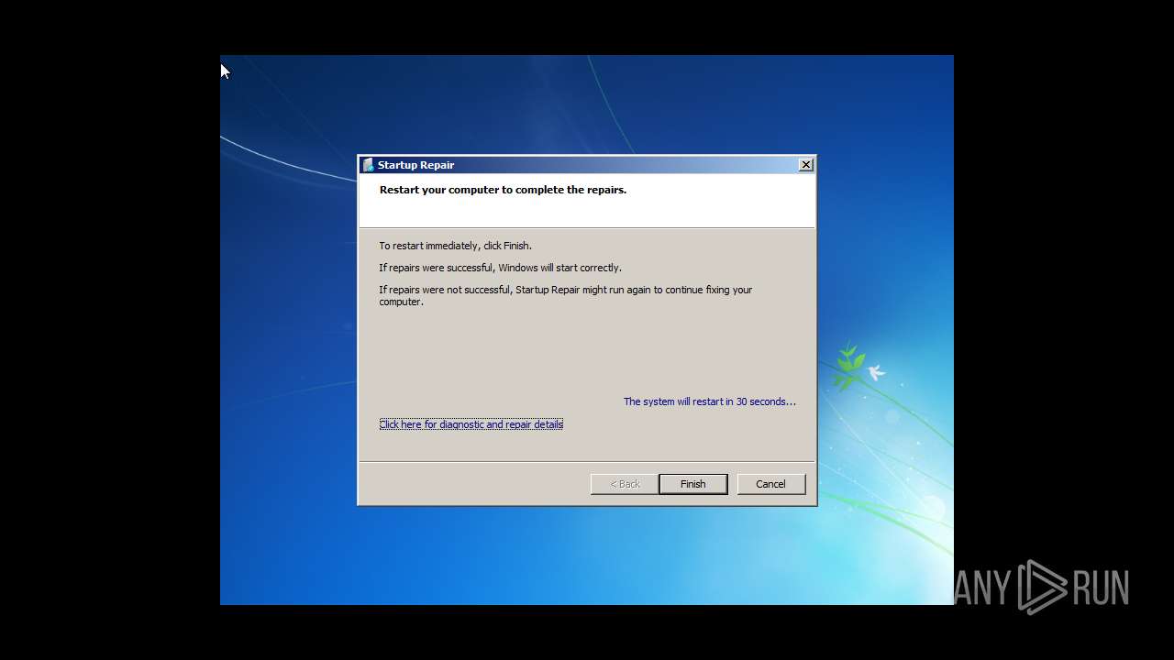Click the Startup Repair title bar icon
This screenshot has height=660, width=1174.
point(369,165)
